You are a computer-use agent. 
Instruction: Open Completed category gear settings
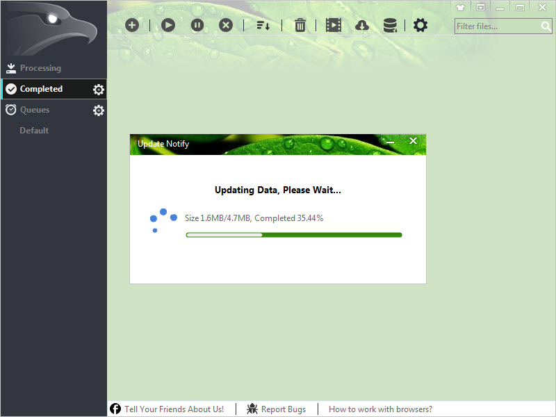coord(99,90)
